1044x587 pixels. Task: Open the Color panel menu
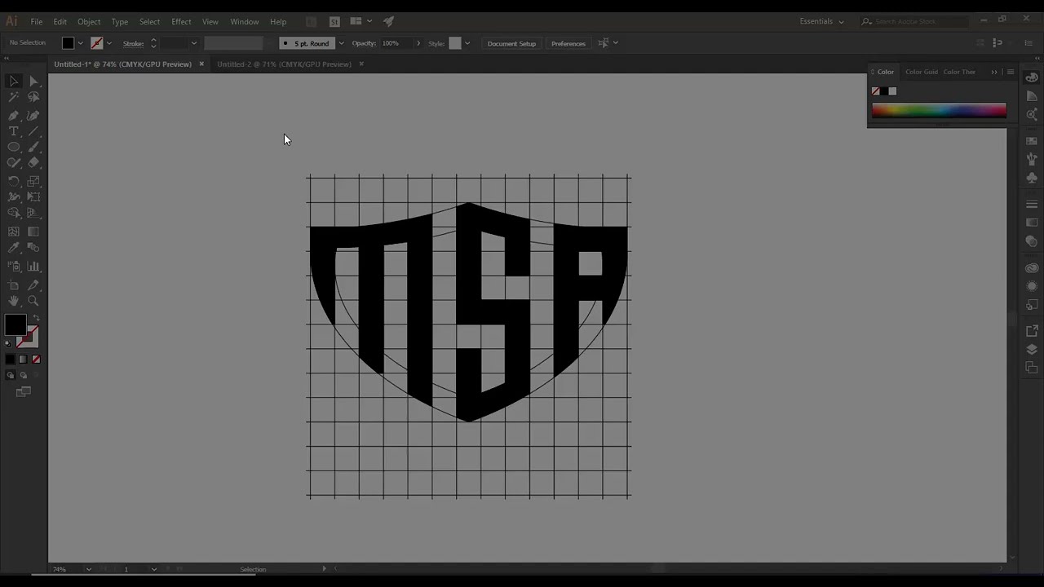point(1011,72)
